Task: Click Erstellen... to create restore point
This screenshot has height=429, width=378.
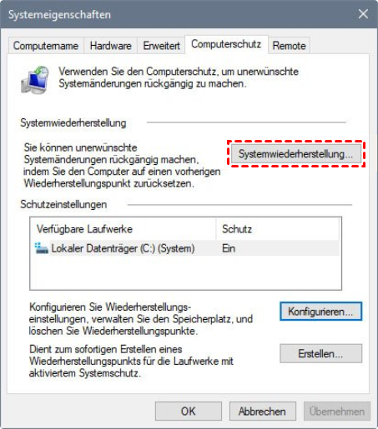Action: pos(320,353)
